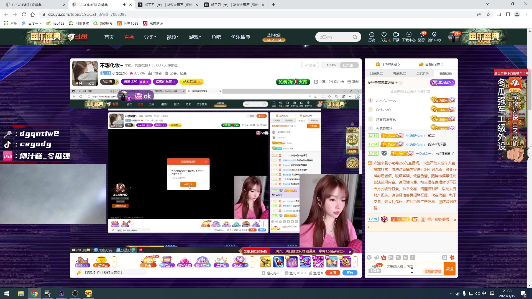Open the 祈福 blessing icon
This screenshot has height=299, width=532.
[148, 262]
